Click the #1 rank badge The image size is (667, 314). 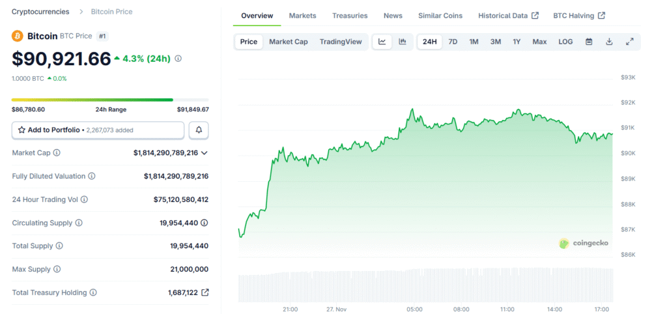point(102,36)
